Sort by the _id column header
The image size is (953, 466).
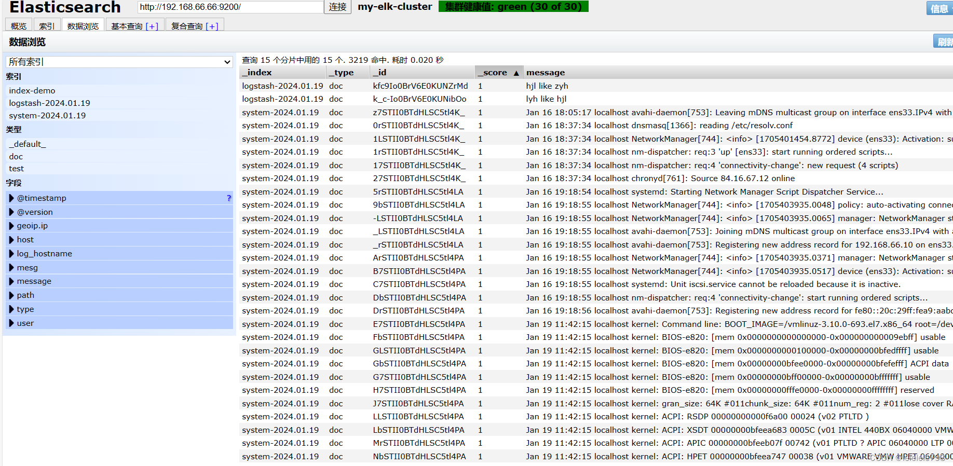[x=422, y=73]
